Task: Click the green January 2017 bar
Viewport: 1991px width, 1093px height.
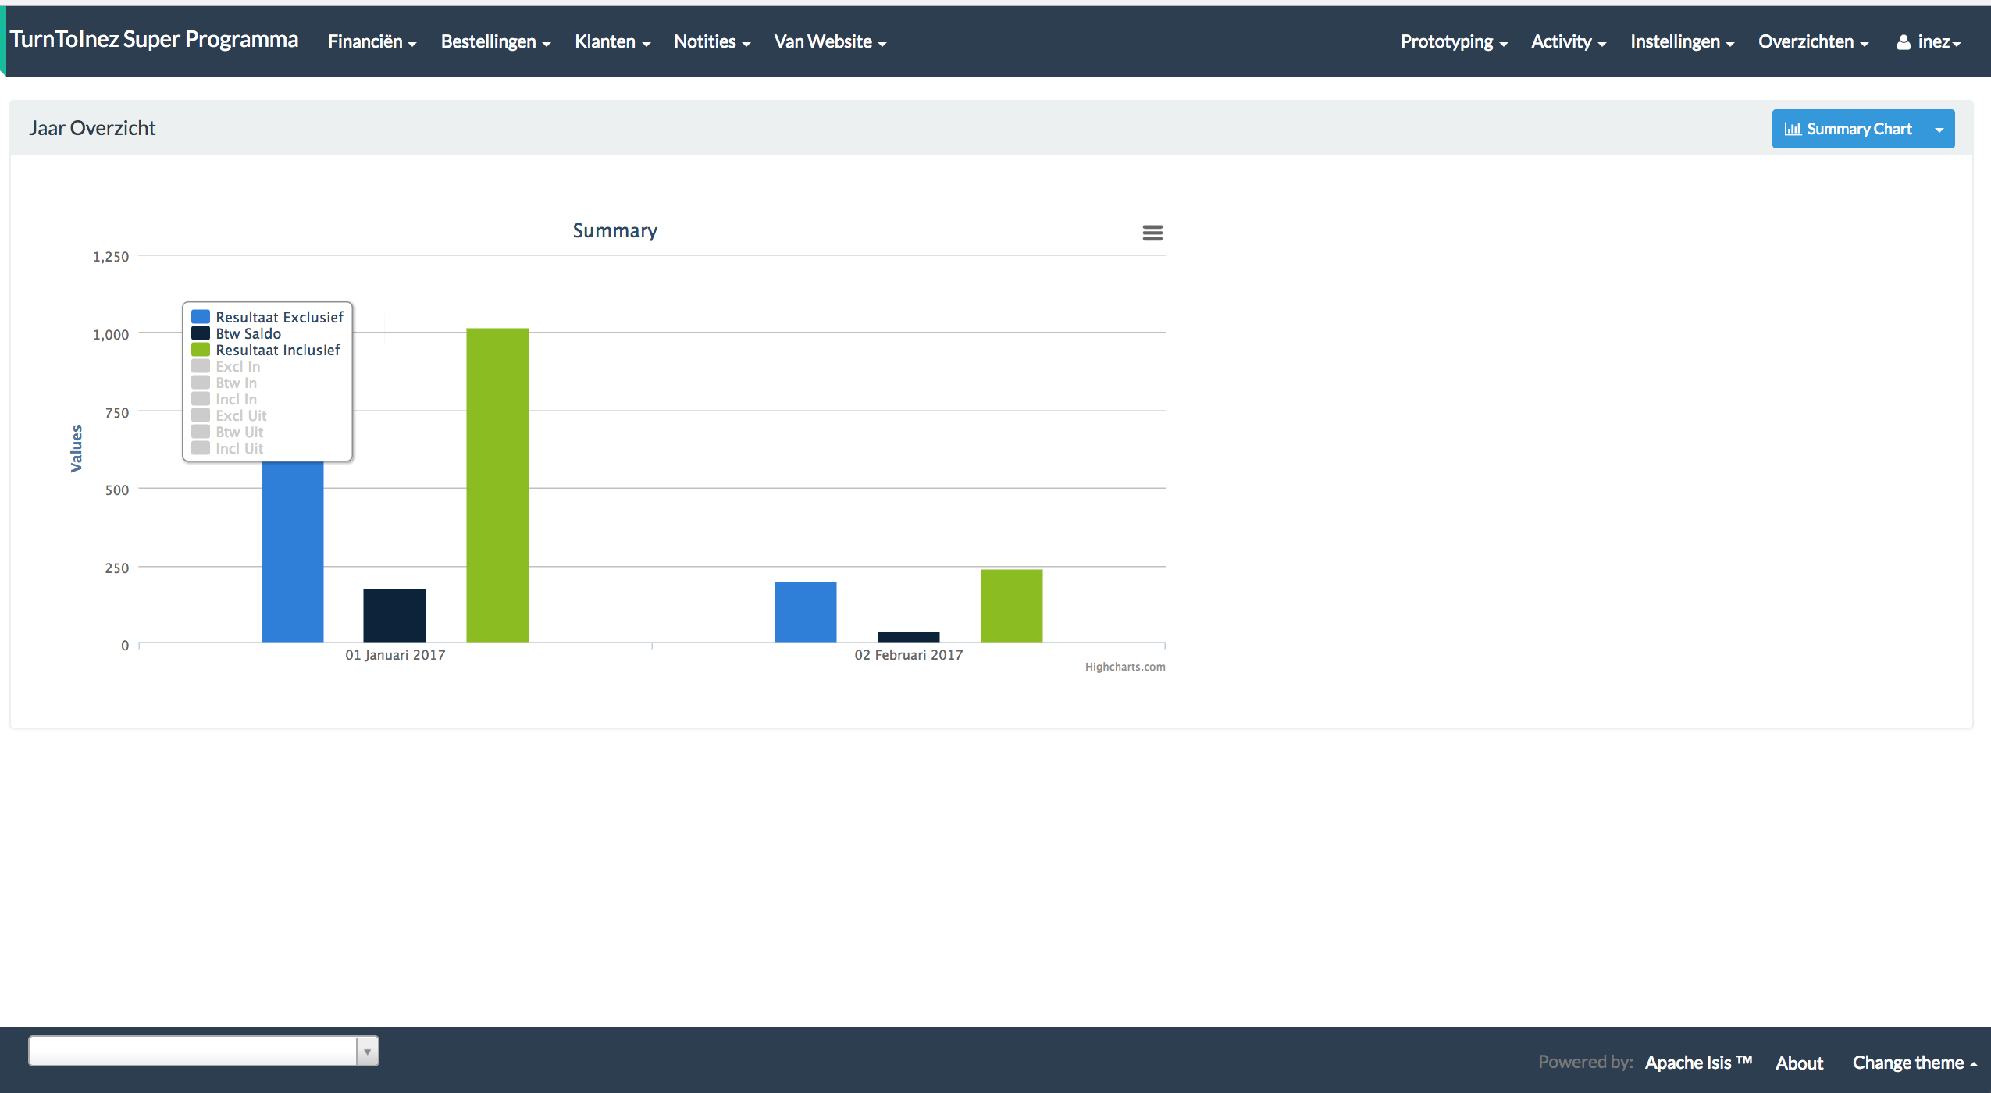Action: tap(497, 485)
